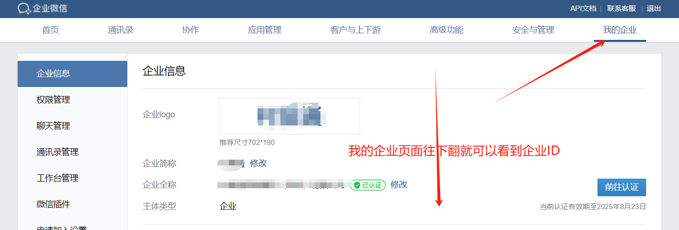Click the 前往认证 button

coord(622,187)
